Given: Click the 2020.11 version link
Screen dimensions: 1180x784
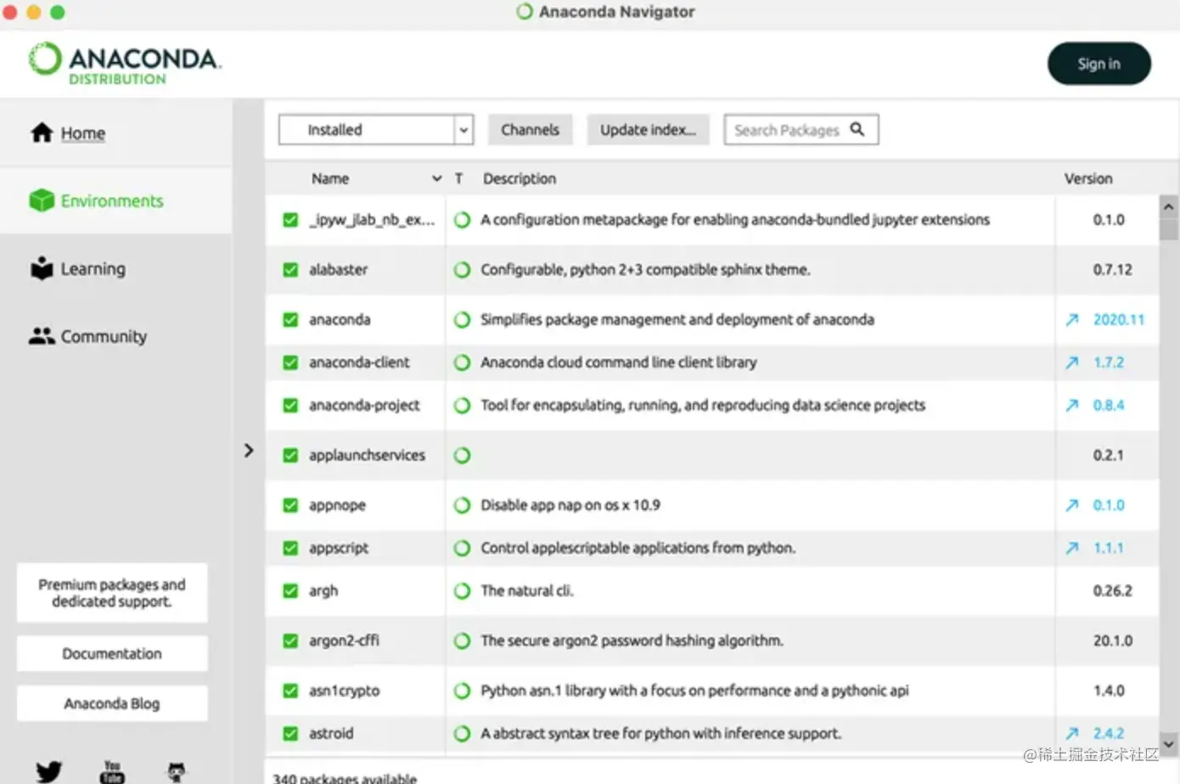Looking at the screenshot, I should point(1119,320).
